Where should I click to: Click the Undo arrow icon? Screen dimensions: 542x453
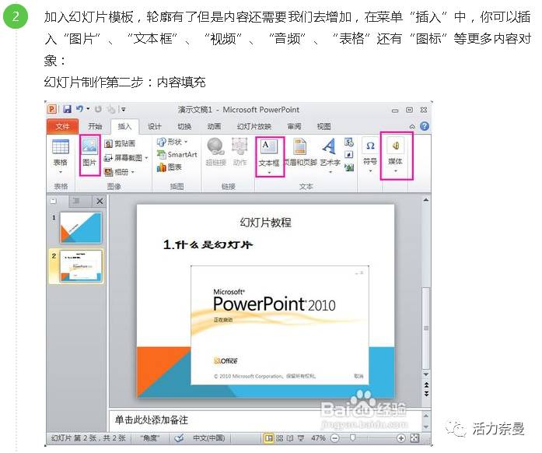(79, 109)
